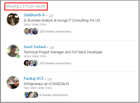Click Pankaj VCS profile photo
Image resolution: width=140 pixels, height=103 pixels.
point(13,83)
